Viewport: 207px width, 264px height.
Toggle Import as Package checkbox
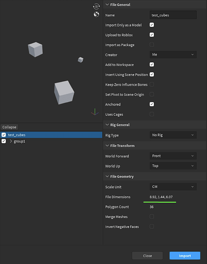[x=152, y=45]
